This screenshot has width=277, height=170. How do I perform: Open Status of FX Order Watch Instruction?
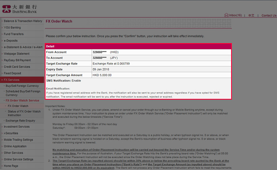[24, 113]
